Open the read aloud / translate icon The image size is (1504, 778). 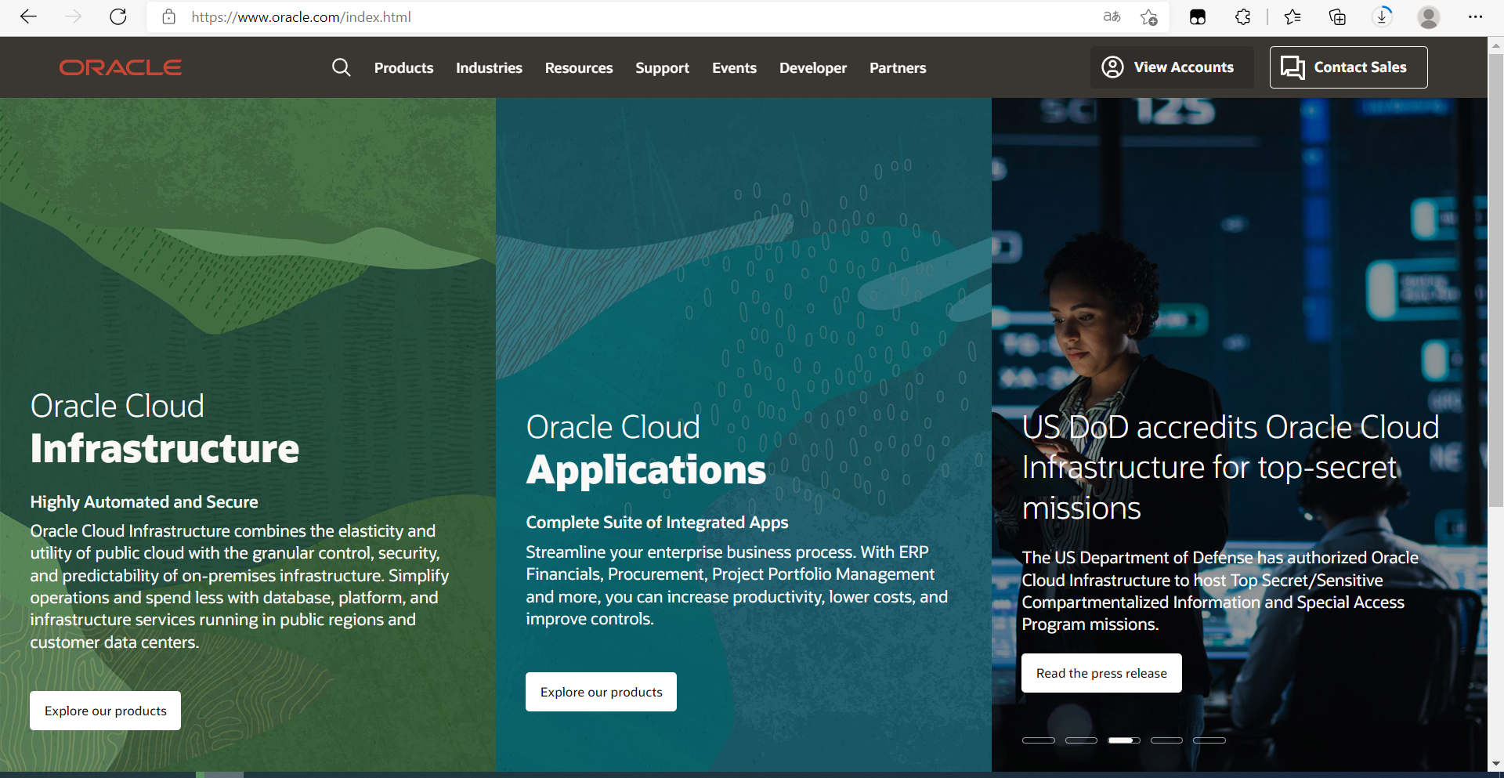[x=1112, y=16]
